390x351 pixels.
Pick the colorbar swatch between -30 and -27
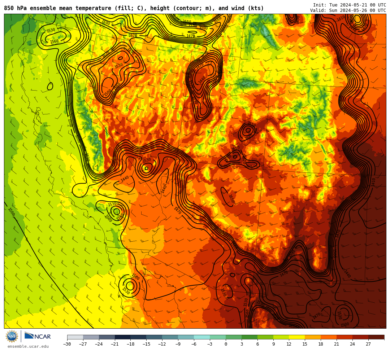pyautogui.click(x=75, y=337)
